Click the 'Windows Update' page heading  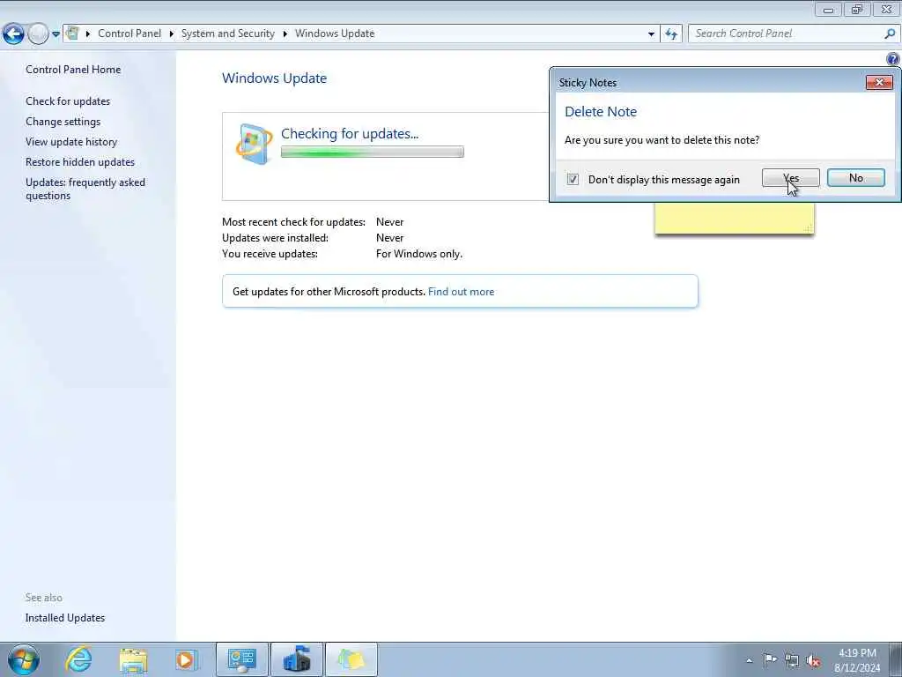(x=275, y=78)
